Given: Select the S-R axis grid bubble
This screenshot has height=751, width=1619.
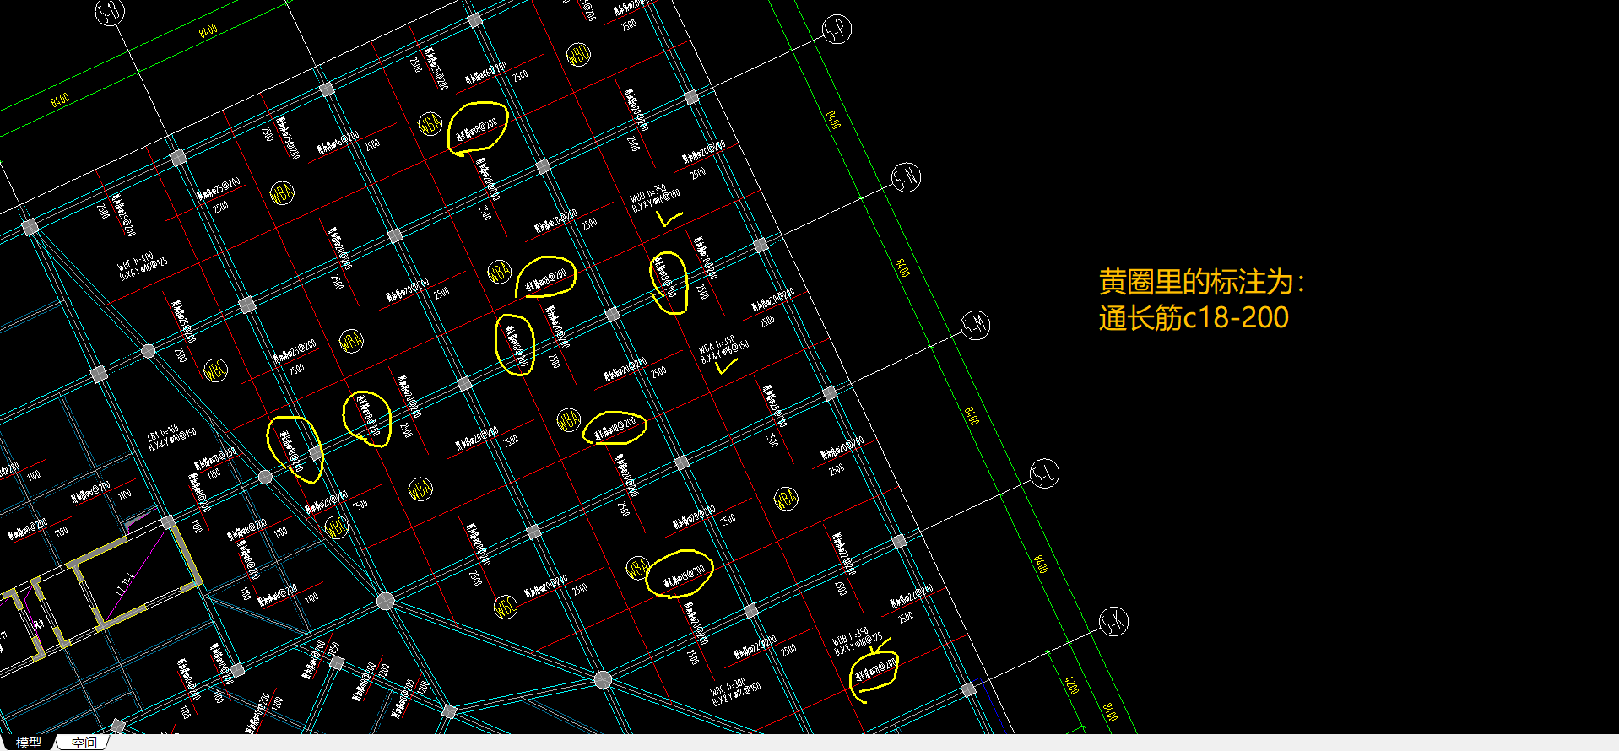Looking at the screenshot, I should (x=110, y=12).
